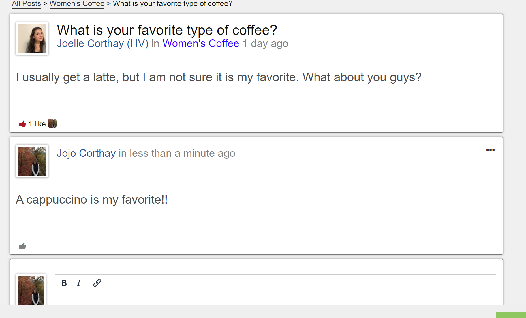Viewport: 526px width, 318px height.
Task: Open the All Posts breadcrumb link
Action: pos(26,4)
